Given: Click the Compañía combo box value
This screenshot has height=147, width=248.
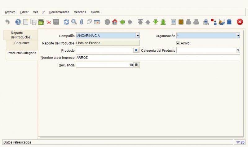Looking at the screenshot, I should coord(106,36).
